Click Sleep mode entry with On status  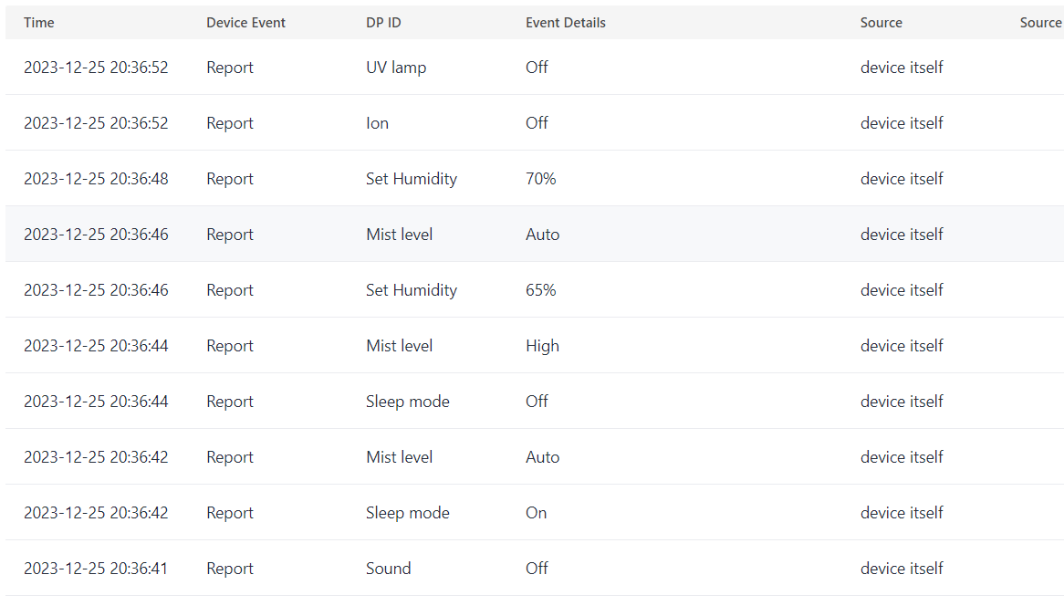408,513
